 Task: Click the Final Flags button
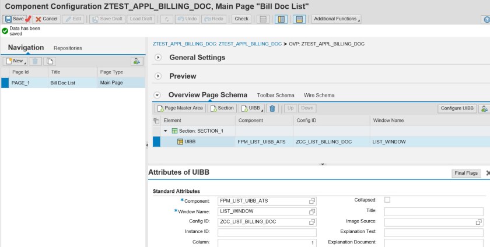[467, 173]
